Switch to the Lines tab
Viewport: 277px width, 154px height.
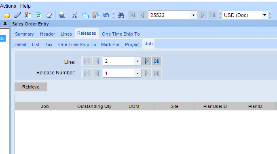click(66, 34)
